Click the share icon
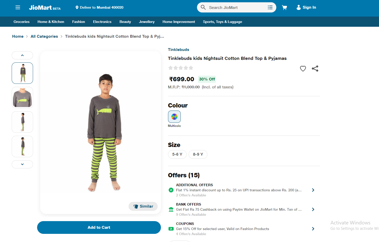The width and height of the screenshot is (379, 242). (315, 69)
